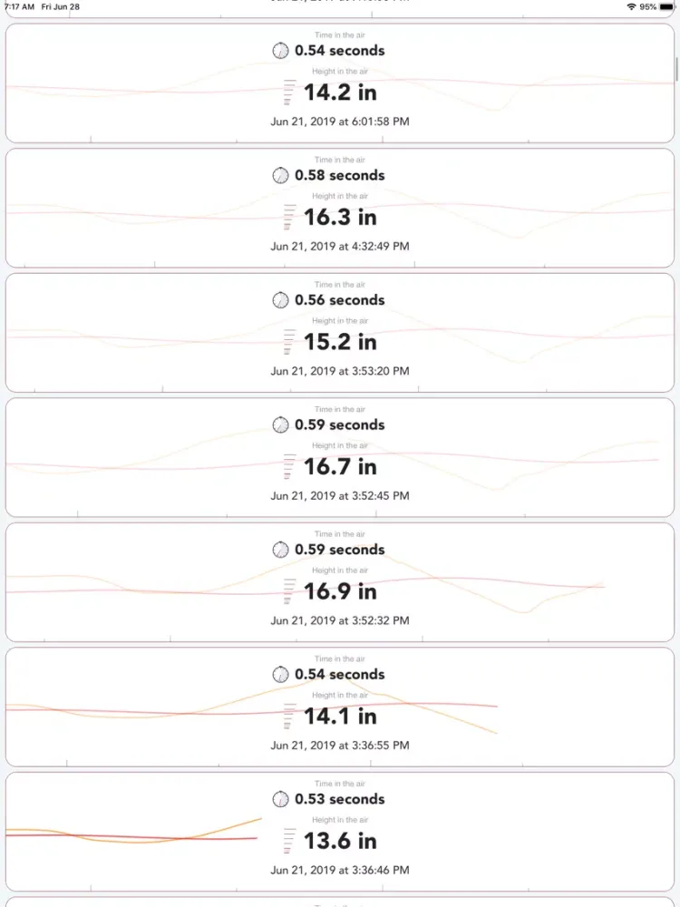
Task: Select the 16.9 in jump at 3:52:32 PM
Action: (340, 582)
